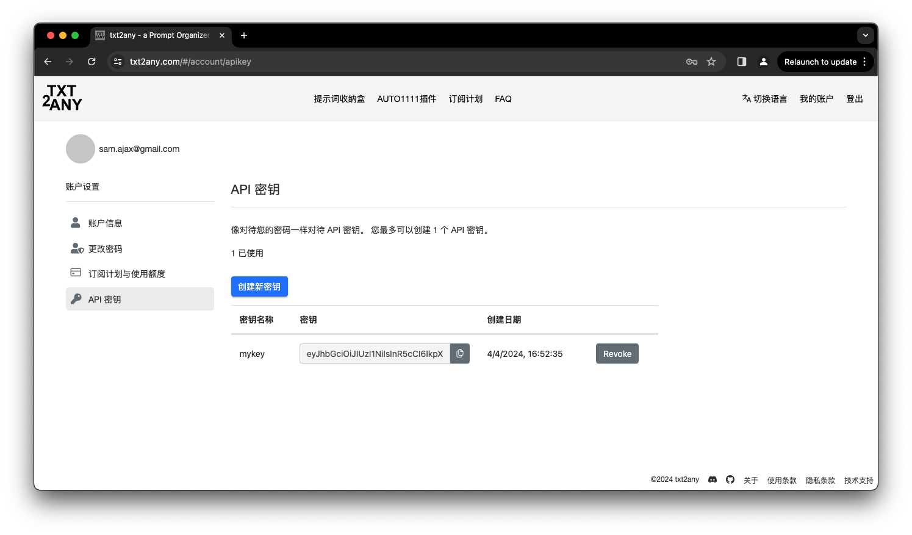912x535 pixels.
Task: Select 账户信息 in the sidebar
Action: pos(140,223)
